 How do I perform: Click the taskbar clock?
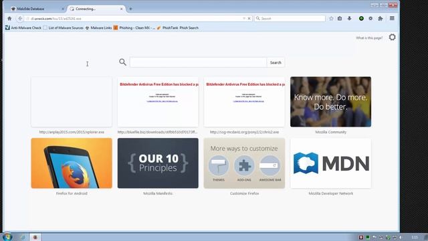coord(415,238)
